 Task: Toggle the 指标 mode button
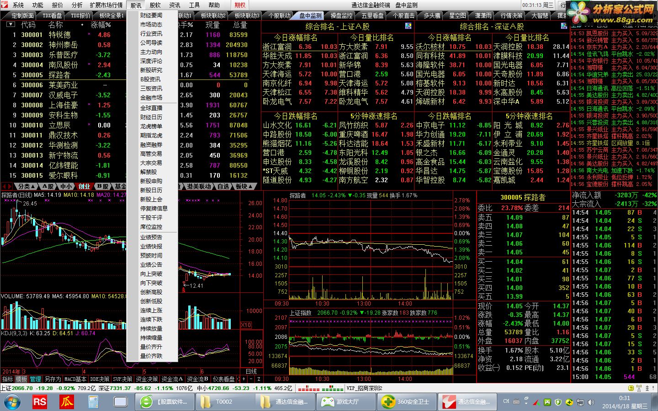pyautogui.click(x=7, y=379)
